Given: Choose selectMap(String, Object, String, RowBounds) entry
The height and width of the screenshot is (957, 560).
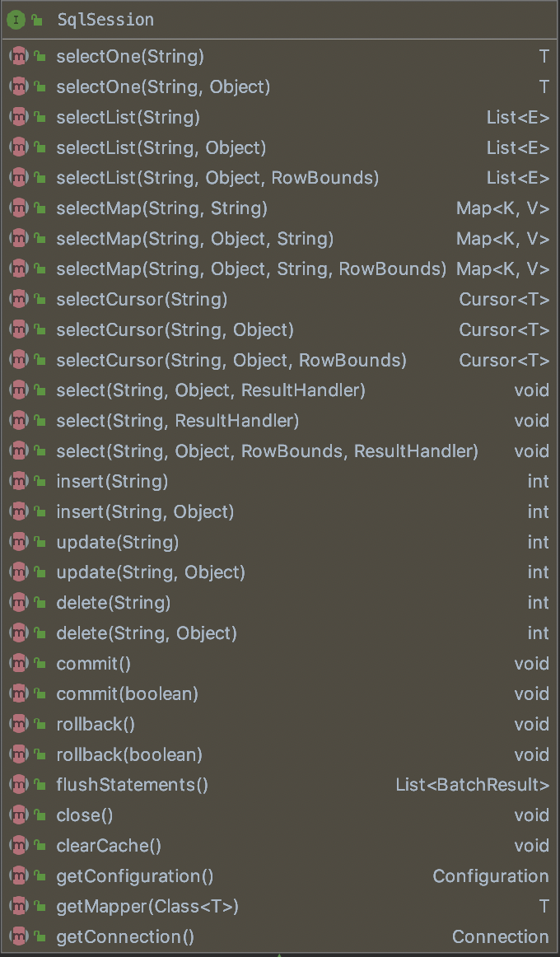Looking at the screenshot, I should (251, 269).
